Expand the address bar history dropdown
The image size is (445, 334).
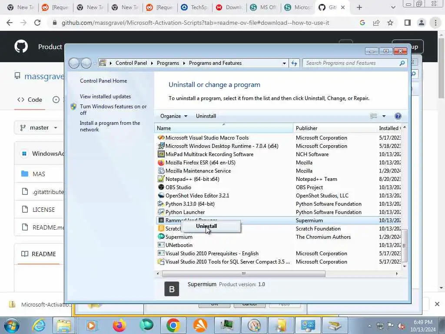(284, 63)
